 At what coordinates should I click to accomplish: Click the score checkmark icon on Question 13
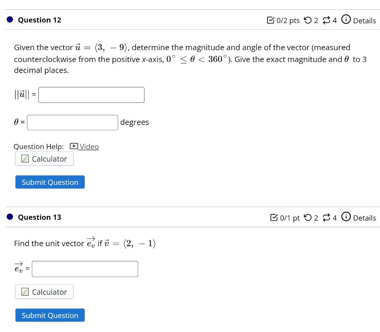(x=274, y=218)
